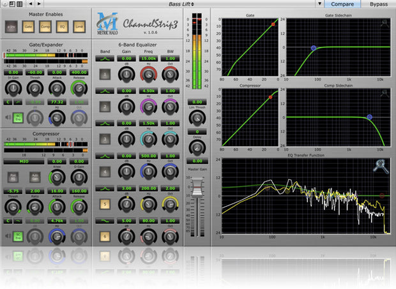The image size is (396, 289).
Task: Click the split-columns window layout icon
Action: pyautogui.click(x=19, y=4)
